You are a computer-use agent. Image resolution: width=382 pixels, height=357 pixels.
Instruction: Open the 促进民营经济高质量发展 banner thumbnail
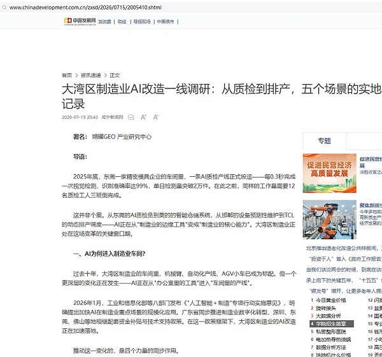tap(329, 173)
